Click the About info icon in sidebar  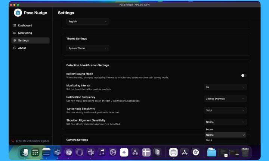15,48
